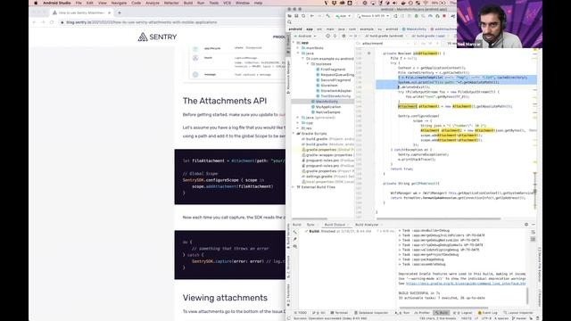Collapse the toolstore package
The width and height of the screenshot is (571, 321).
pyautogui.click(x=308, y=63)
